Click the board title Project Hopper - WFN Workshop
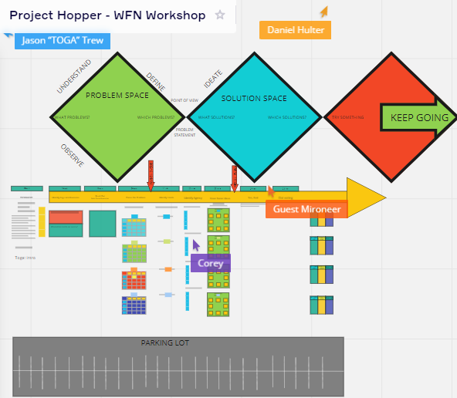This screenshot has height=398, width=457. pos(107,15)
